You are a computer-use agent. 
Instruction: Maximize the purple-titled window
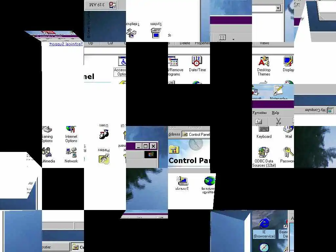145,146
